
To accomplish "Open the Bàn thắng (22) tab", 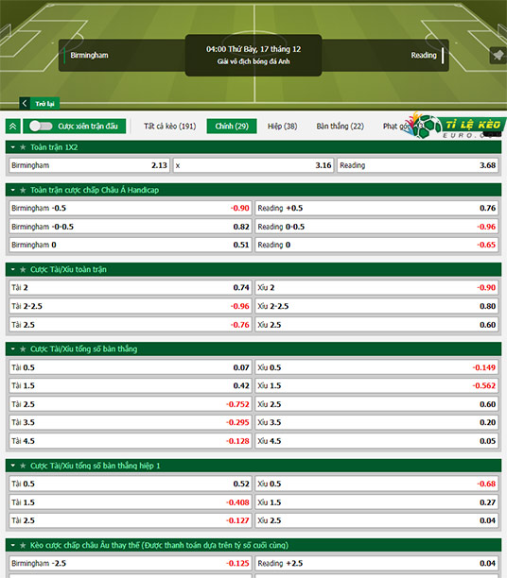I will pos(341,126).
